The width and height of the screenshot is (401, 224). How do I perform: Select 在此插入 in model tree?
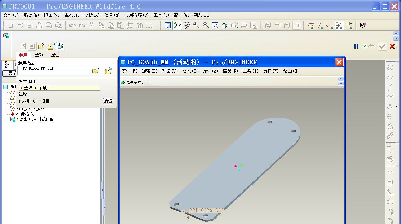tap(25, 114)
